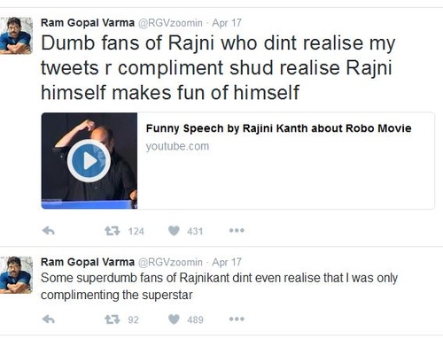Open Ram Gopal Varma's avatar in first tweet
The height and width of the screenshot is (338, 443).
pyautogui.click(x=16, y=35)
